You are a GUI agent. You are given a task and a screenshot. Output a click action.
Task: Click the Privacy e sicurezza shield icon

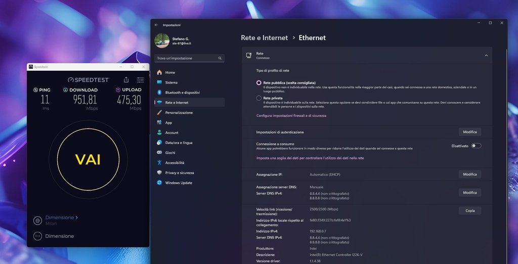point(159,173)
